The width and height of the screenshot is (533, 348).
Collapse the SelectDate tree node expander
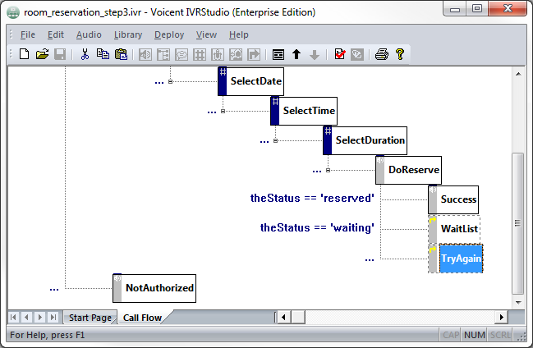point(170,81)
